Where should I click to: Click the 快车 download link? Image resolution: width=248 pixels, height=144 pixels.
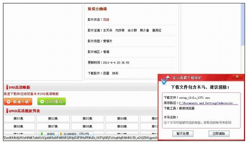115,73
